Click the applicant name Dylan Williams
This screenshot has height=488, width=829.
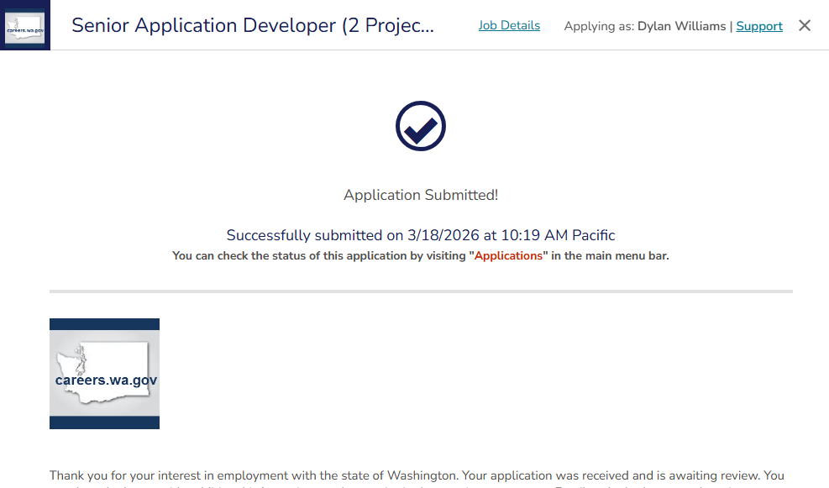point(681,26)
